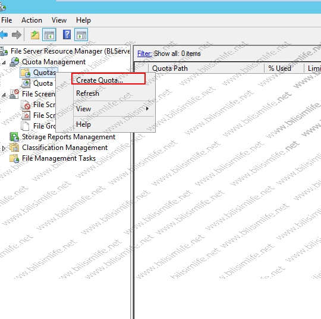The width and height of the screenshot is (321, 319).
Task: Open the Action menu
Action: pyautogui.click(x=32, y=20)
